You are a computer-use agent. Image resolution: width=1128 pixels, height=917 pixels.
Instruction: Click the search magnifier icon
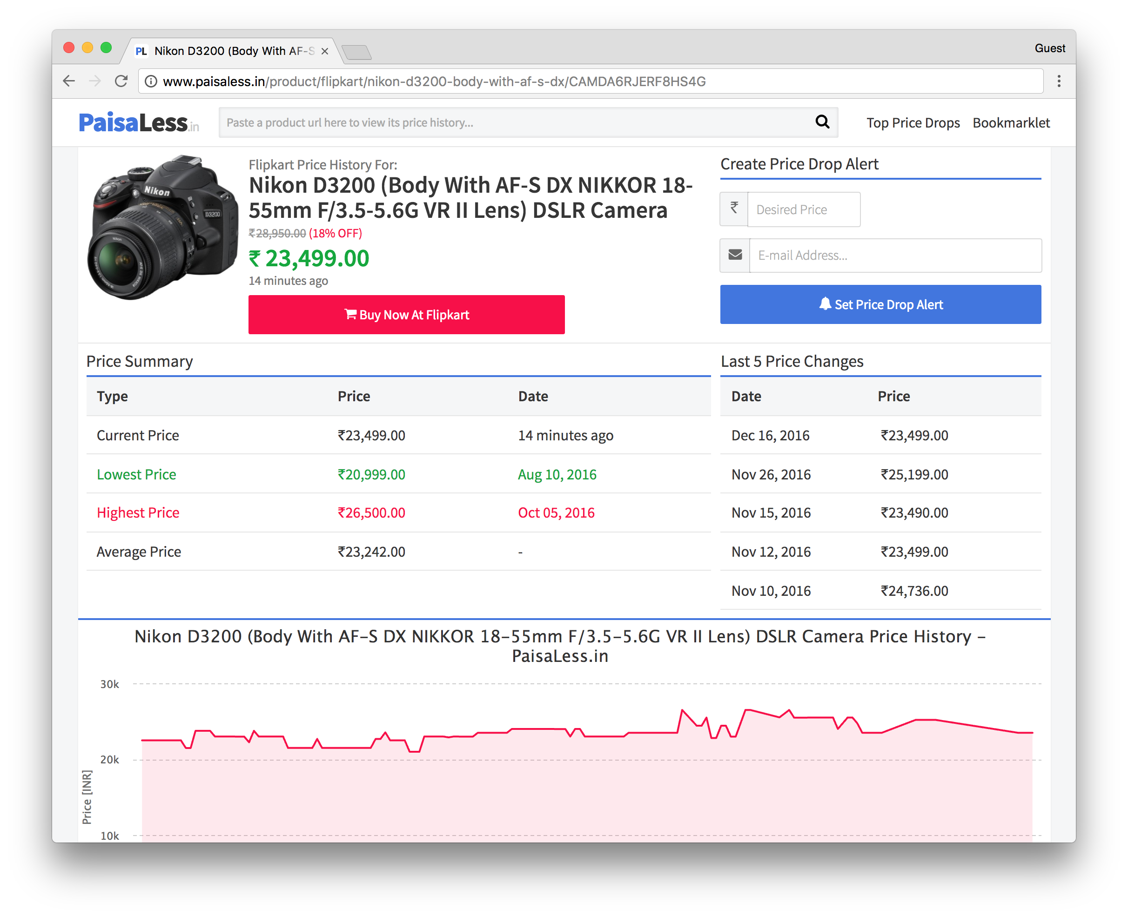click(x=822, y=122)
